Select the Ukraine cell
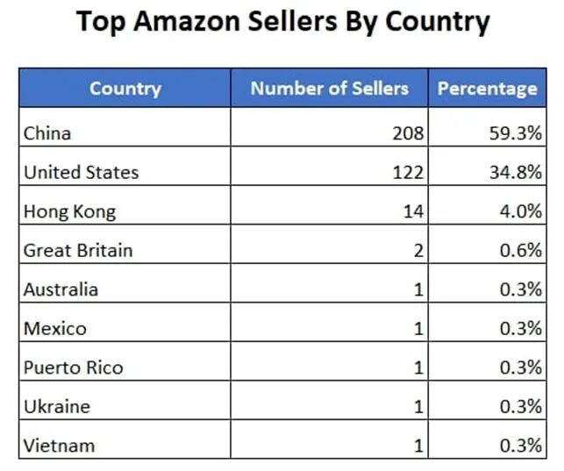This screenshot has height=471, width=564. [x=125, y=401]
